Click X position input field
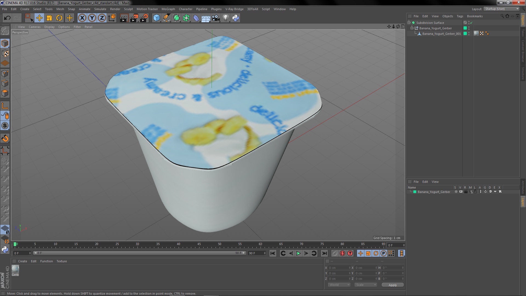526x296 pixels. click(x=339, y=268)
